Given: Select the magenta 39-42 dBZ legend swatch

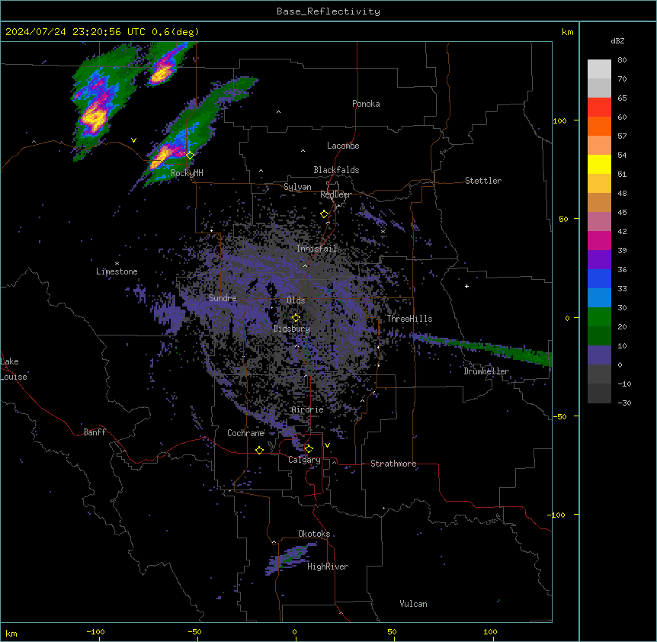Looking at the screenshot, I should pyautogui.click(x=599, y=240).
